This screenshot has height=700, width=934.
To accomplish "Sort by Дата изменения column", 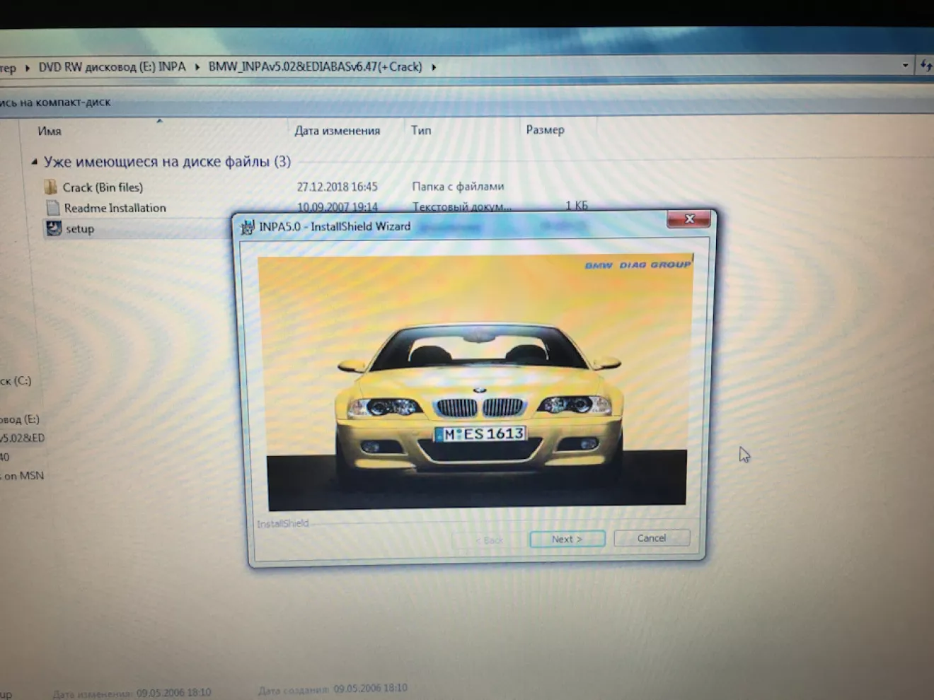I will [x=338, y=130].
